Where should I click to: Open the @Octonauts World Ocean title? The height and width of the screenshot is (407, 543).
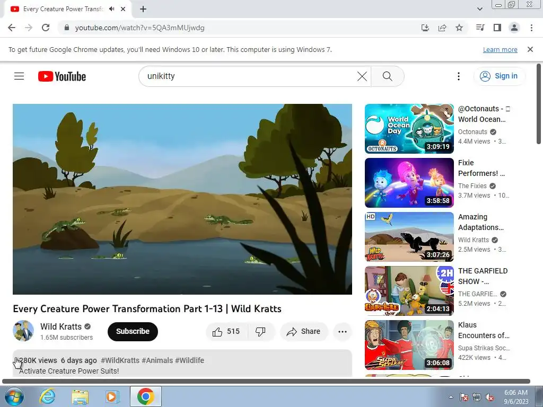(x=484, y=114)
